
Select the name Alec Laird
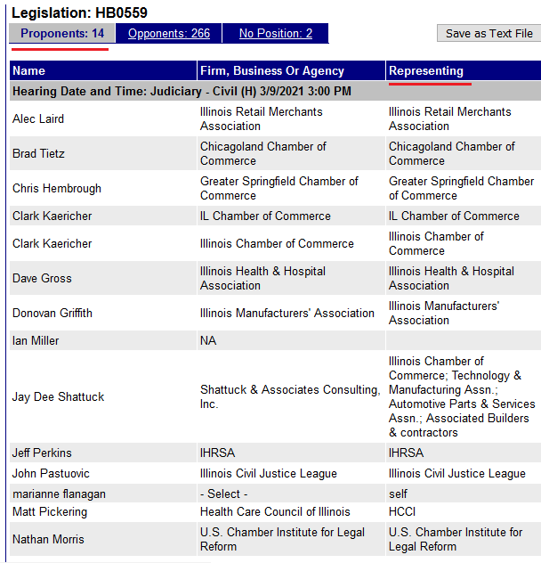[38, 118]
